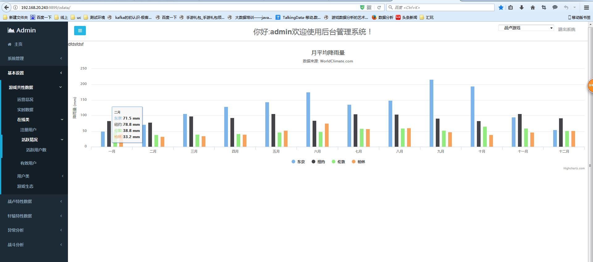Open the 百度一下 paw bookmark

tap(41, 17)
